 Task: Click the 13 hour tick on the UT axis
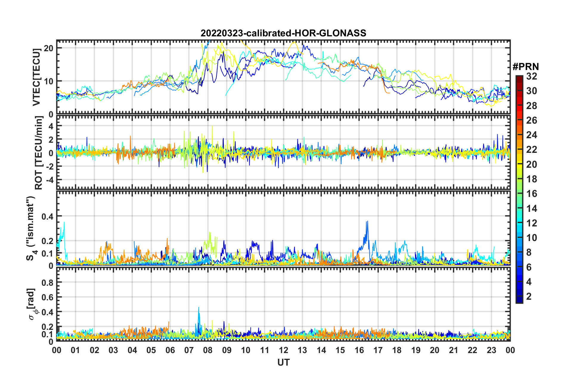(302, 350)
